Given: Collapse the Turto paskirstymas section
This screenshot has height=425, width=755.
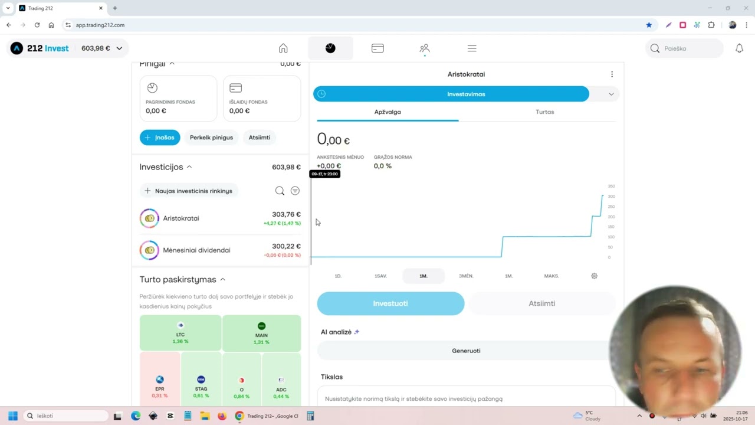Looking at the screenshot, I should [222, 279].
